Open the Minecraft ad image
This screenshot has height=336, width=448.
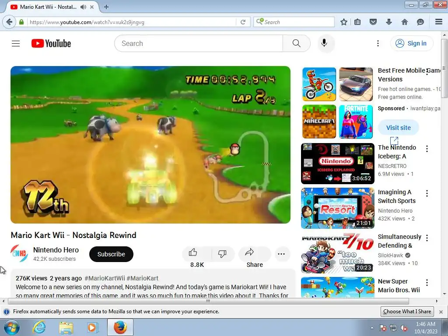click(x=319, y=122)
